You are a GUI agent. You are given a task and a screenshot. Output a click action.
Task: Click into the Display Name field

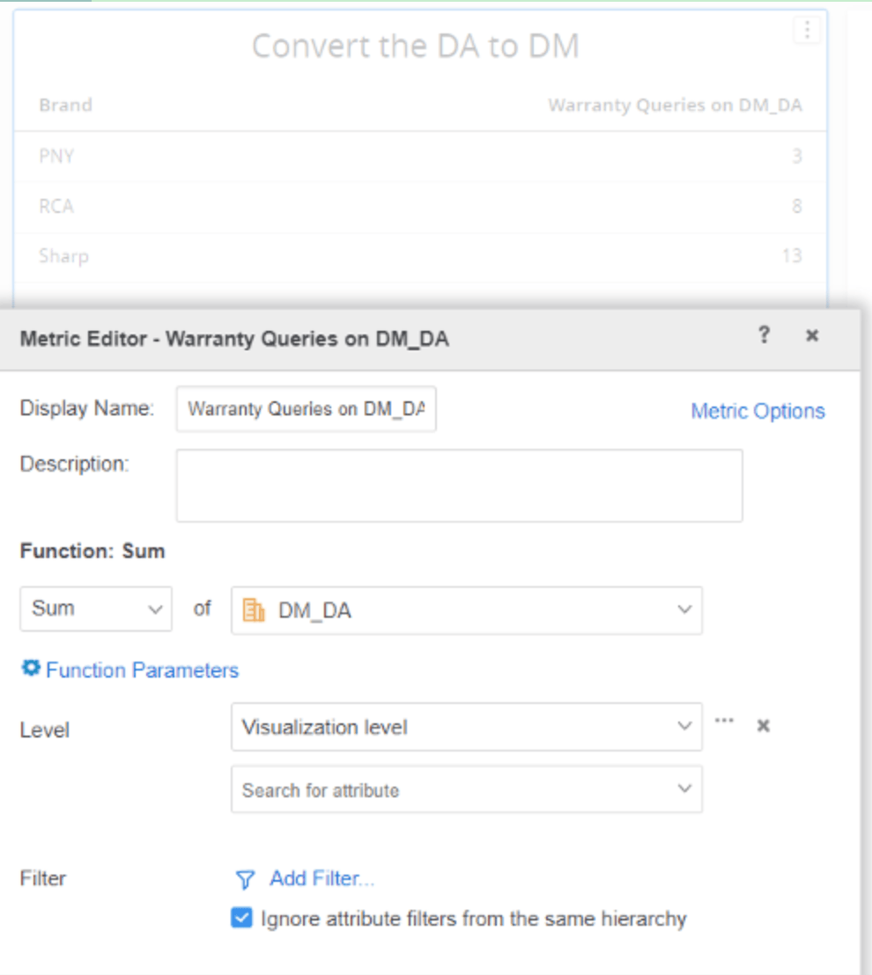[306, 410]
